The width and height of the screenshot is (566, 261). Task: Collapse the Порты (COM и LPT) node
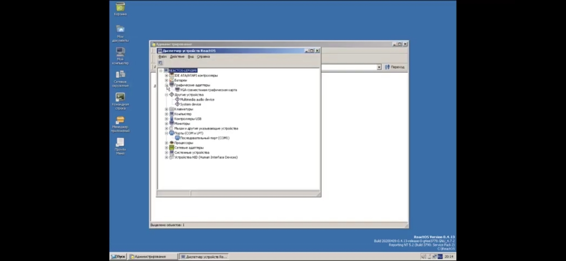pyautogui.click(x=167, y=133)
